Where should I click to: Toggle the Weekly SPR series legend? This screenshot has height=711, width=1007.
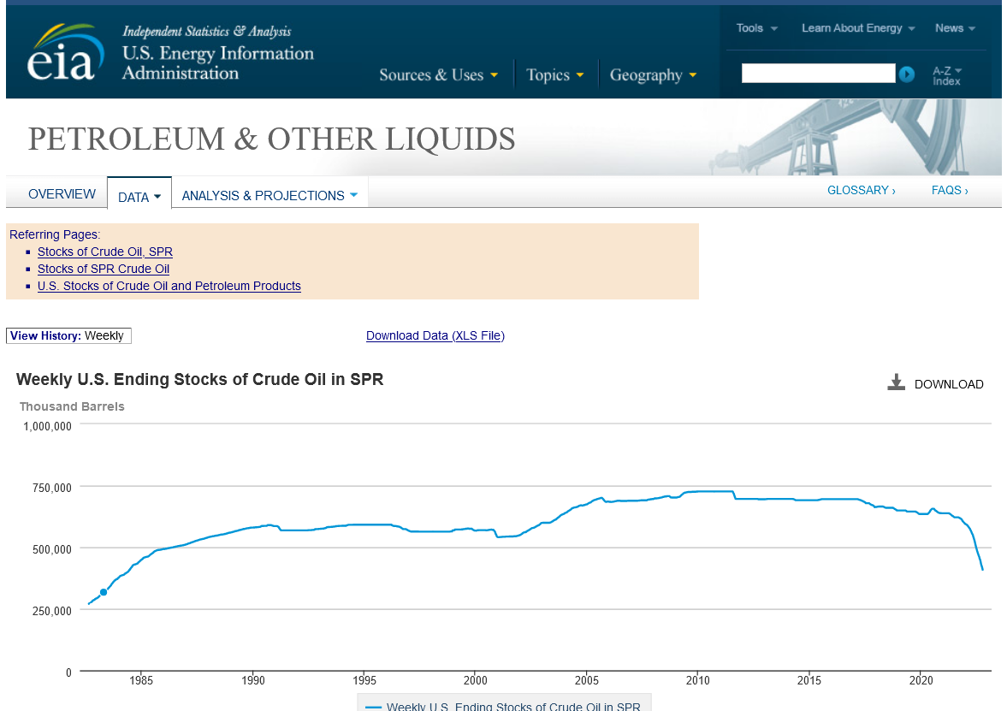[x=503, y=705]
